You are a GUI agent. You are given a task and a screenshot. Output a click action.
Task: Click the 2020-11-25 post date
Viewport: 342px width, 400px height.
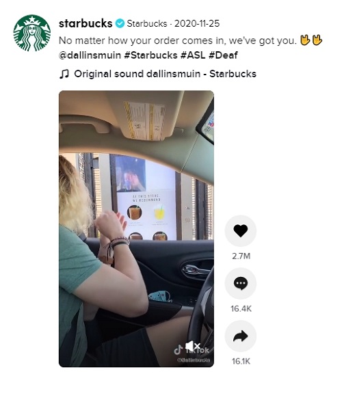(x=197, y=23)
